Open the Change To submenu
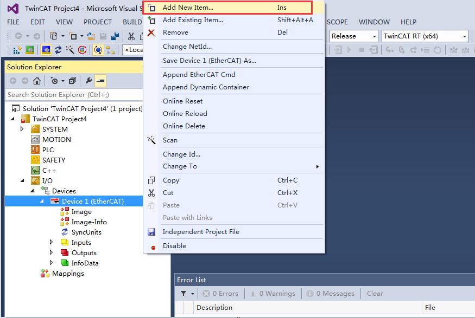Screen dimensions: 475x318 [234, 166]
